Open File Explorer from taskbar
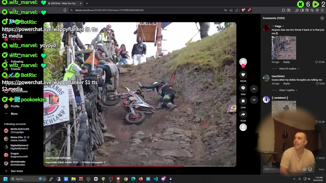 coord(73,179)
